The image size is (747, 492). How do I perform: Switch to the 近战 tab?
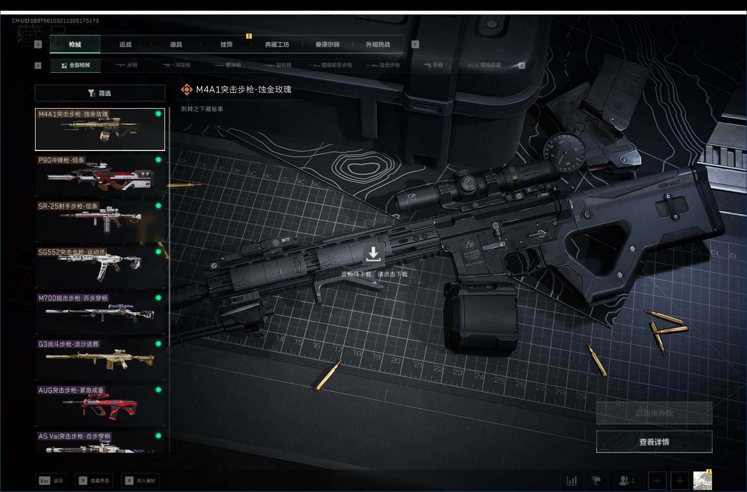tap(125, 44)
